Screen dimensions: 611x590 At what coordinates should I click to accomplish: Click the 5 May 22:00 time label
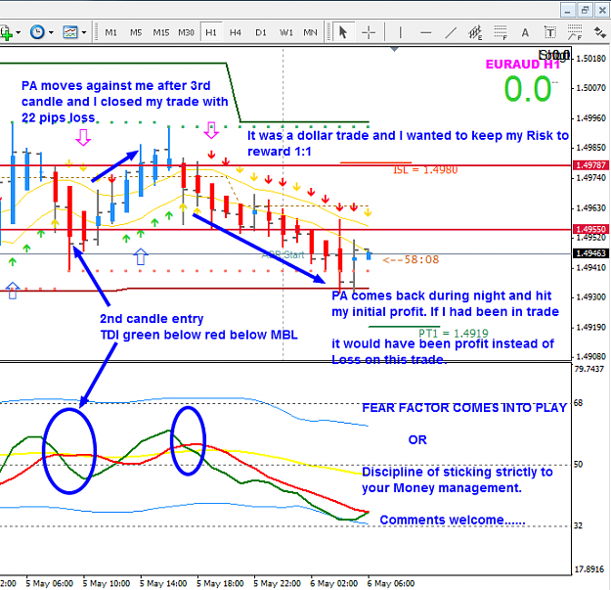(277, 583)
